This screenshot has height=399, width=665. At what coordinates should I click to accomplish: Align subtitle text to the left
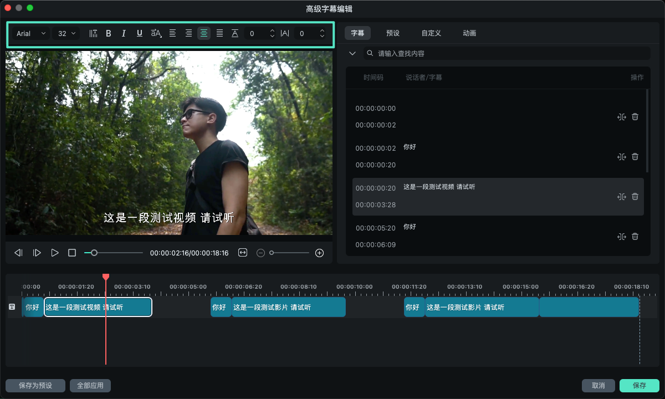click(x=172, y=34)
